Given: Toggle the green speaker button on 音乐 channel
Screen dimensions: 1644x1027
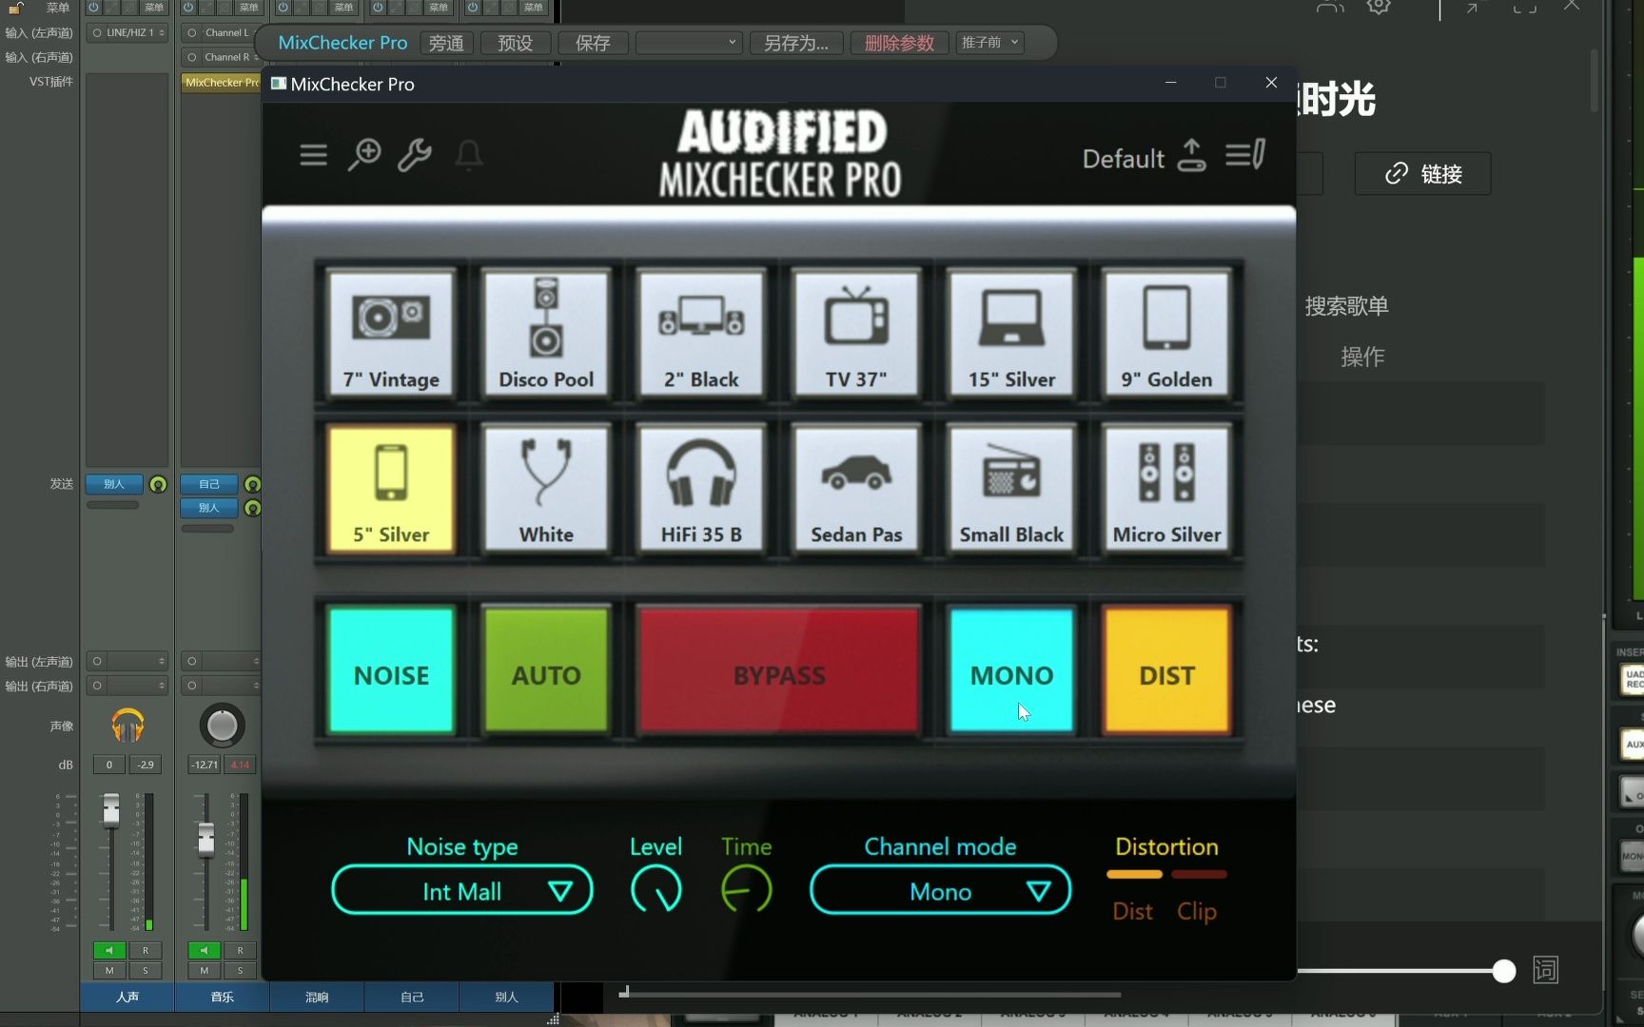Looking at the screenshot, I should tap(204, 950).
